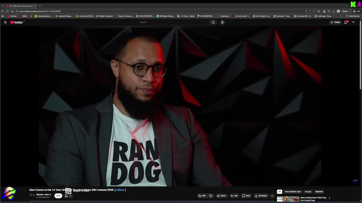Viewport: 362px width, 203px height.
Task: Open When Entitled Brats Think video title
Action: tap(313, 199)
